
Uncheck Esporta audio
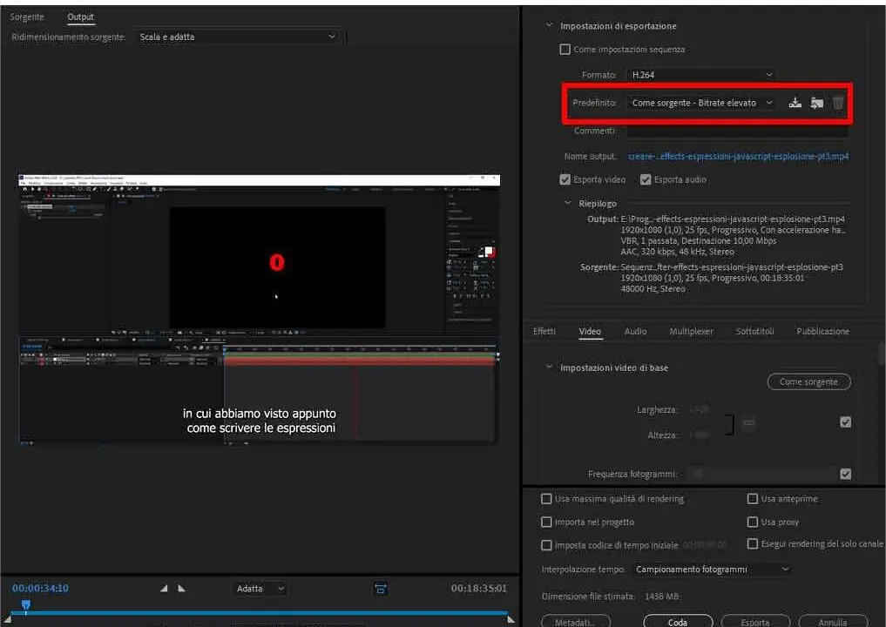(646, 179)
